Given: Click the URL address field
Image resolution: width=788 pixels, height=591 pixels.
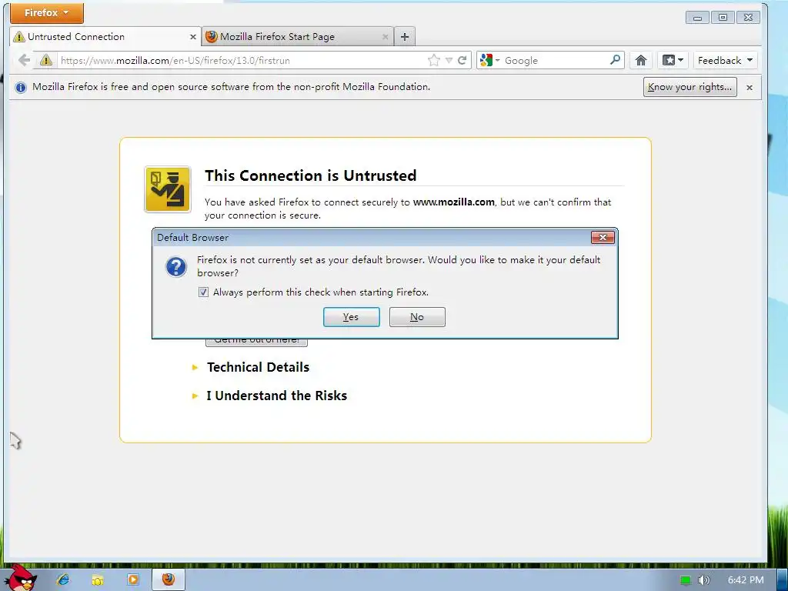Looking at the screenshot, I should pyautogui.click(x=241, y=60).
